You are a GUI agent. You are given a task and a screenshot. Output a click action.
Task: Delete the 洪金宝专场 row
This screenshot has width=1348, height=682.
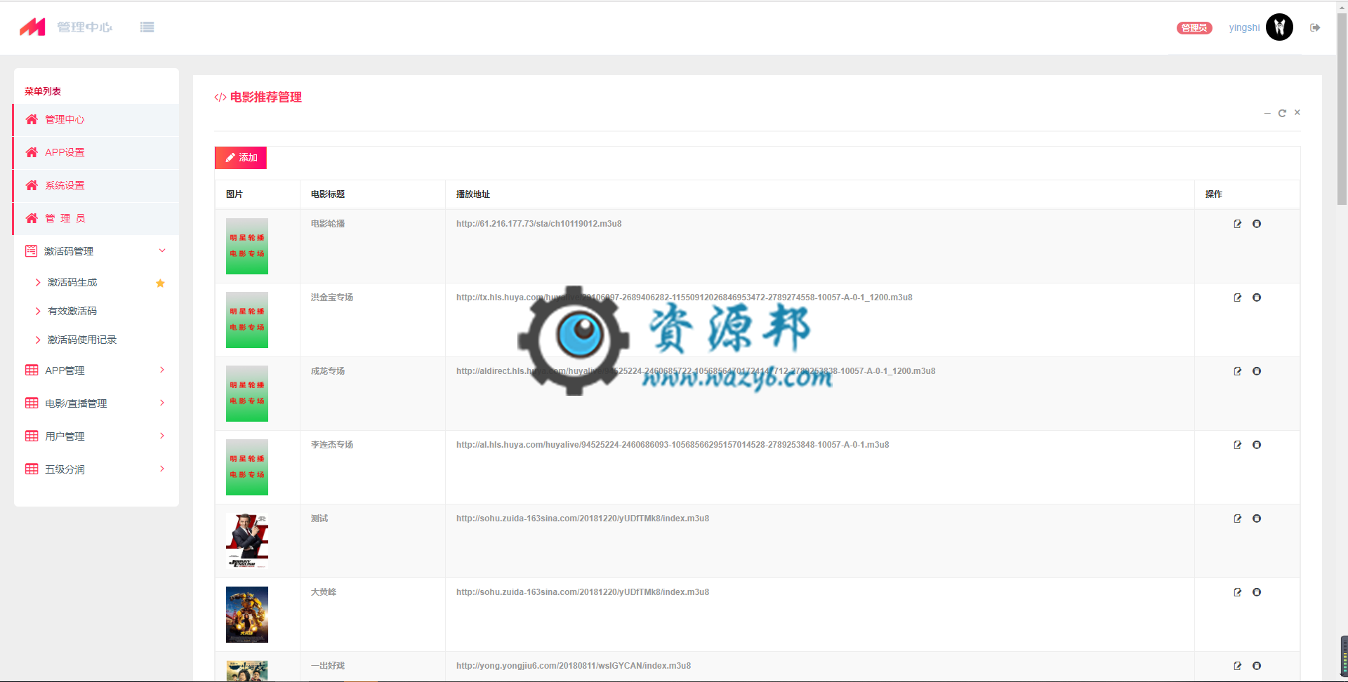pyautogui.click(x=1257, y=297)
